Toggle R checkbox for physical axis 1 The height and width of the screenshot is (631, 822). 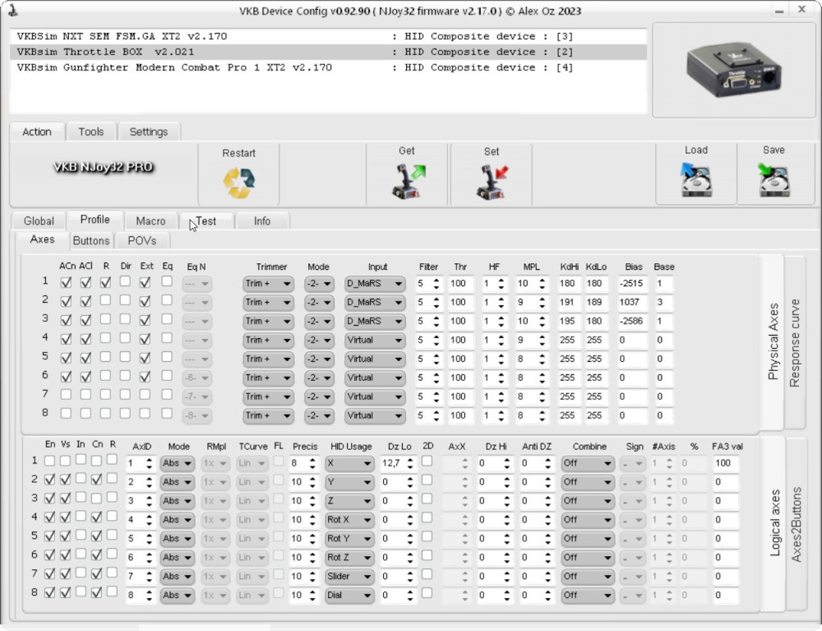click(x=105, y=282)
